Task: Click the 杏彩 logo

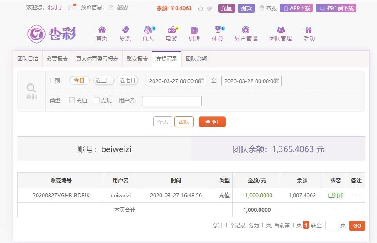Action: [51, 34]
